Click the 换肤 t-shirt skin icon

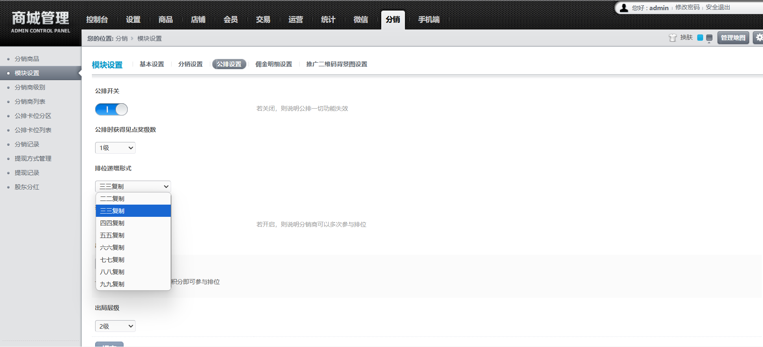click(x=673, y=38)
